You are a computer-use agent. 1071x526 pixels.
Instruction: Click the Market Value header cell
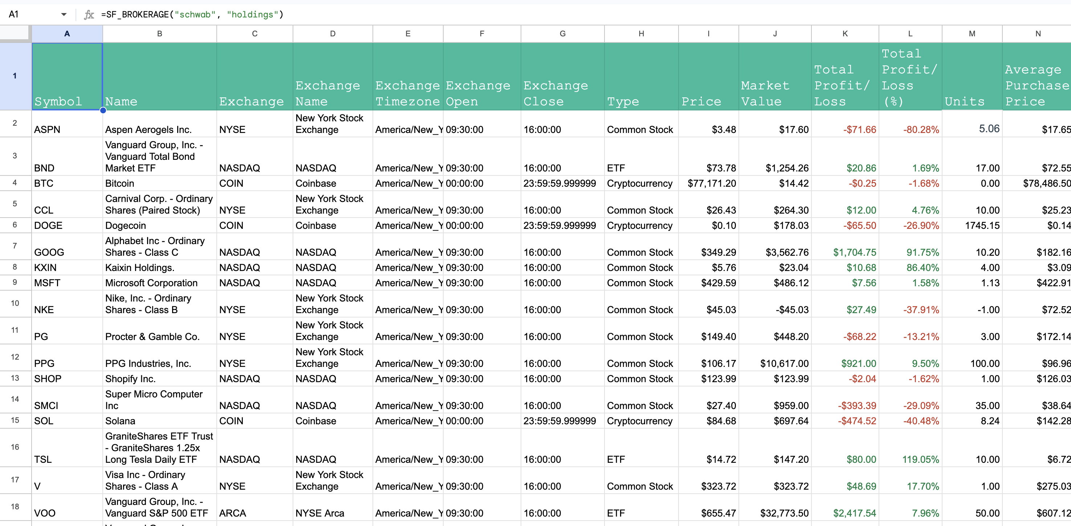coord(775,76)
